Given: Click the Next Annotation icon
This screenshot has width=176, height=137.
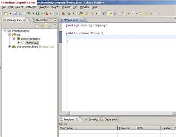Looking at the screenshot, I should [x=123, y=13].
